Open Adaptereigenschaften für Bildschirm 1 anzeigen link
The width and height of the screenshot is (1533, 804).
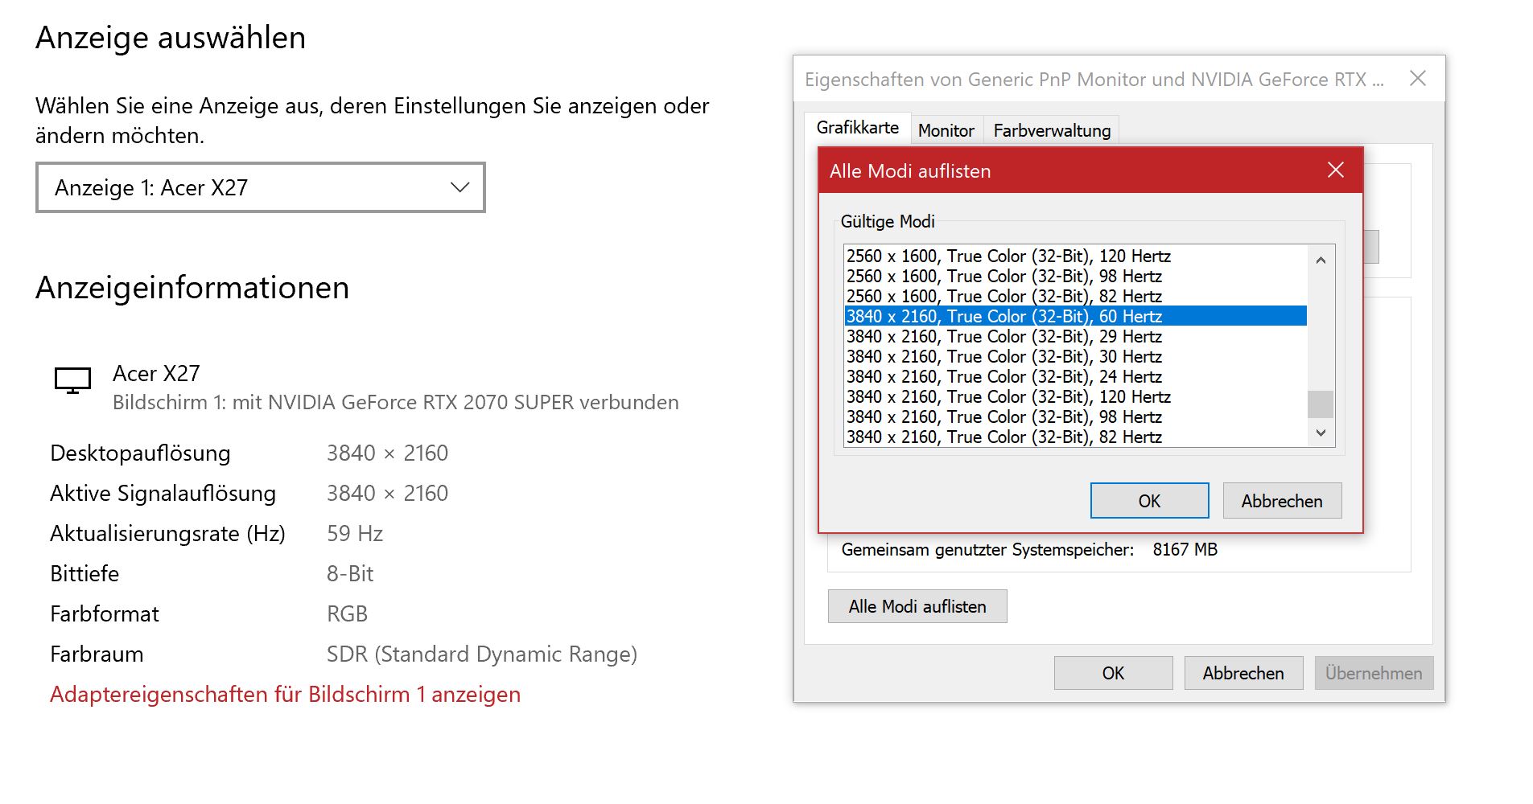click(285, 694)
